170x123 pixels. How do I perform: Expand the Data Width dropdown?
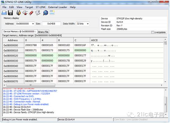(x=88, y=24)
